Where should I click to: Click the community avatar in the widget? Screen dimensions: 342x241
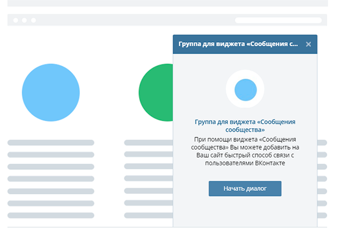245,89
